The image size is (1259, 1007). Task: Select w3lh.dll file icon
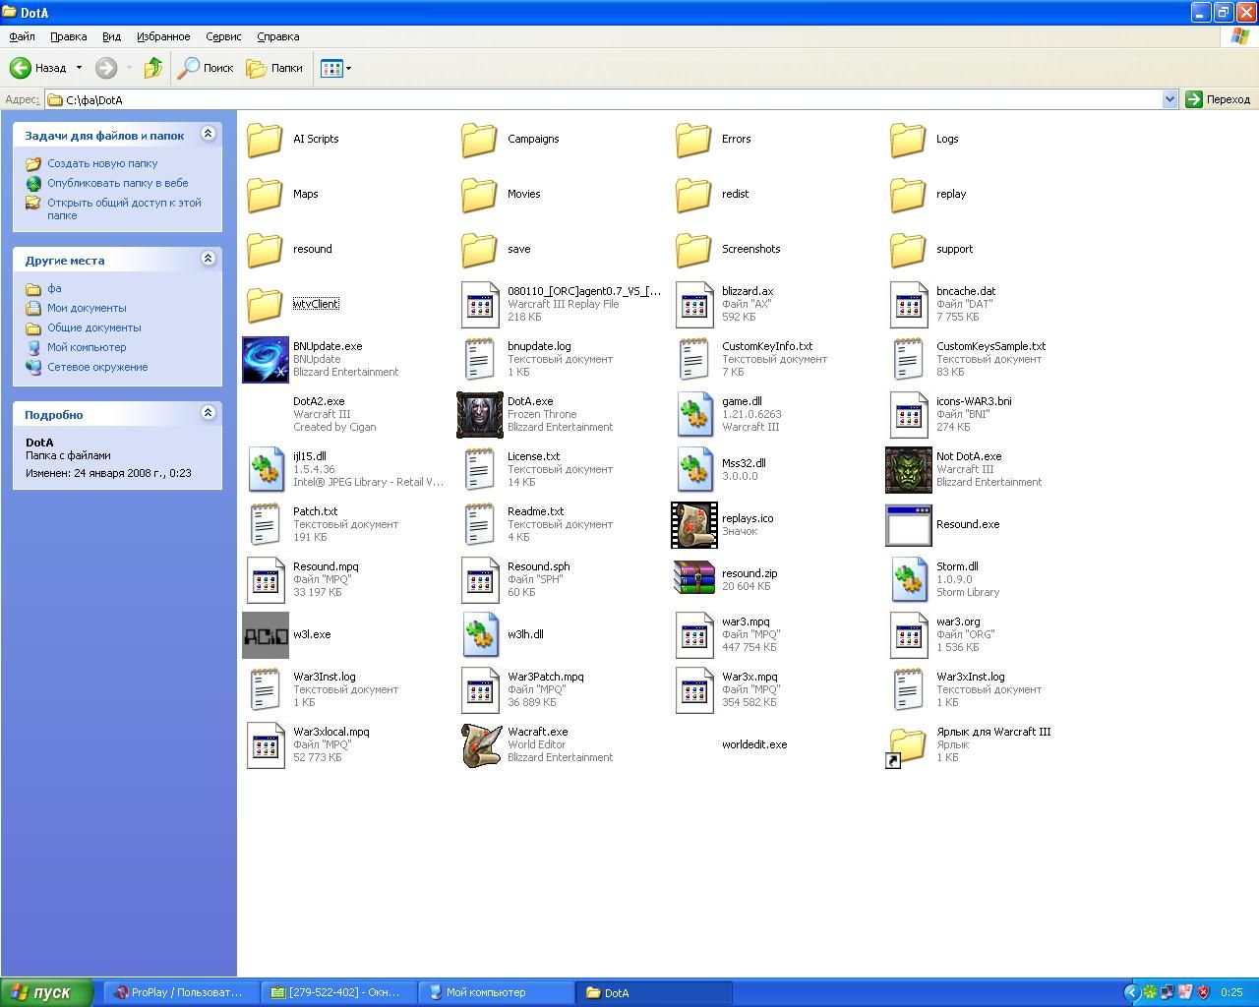[x=480, y=634]
